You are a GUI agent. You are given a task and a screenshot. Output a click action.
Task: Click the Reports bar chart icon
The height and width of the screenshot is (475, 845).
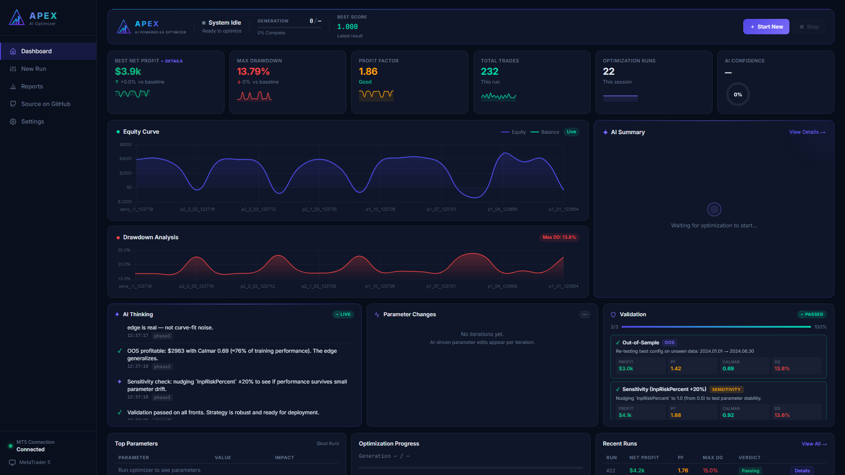pyautogui.click(x=13, y=87)
